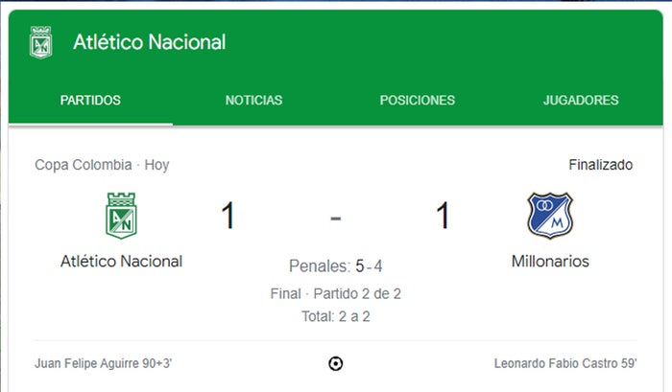Click the Total: 2 a 2 aggregate

click(x=335, y=314)
